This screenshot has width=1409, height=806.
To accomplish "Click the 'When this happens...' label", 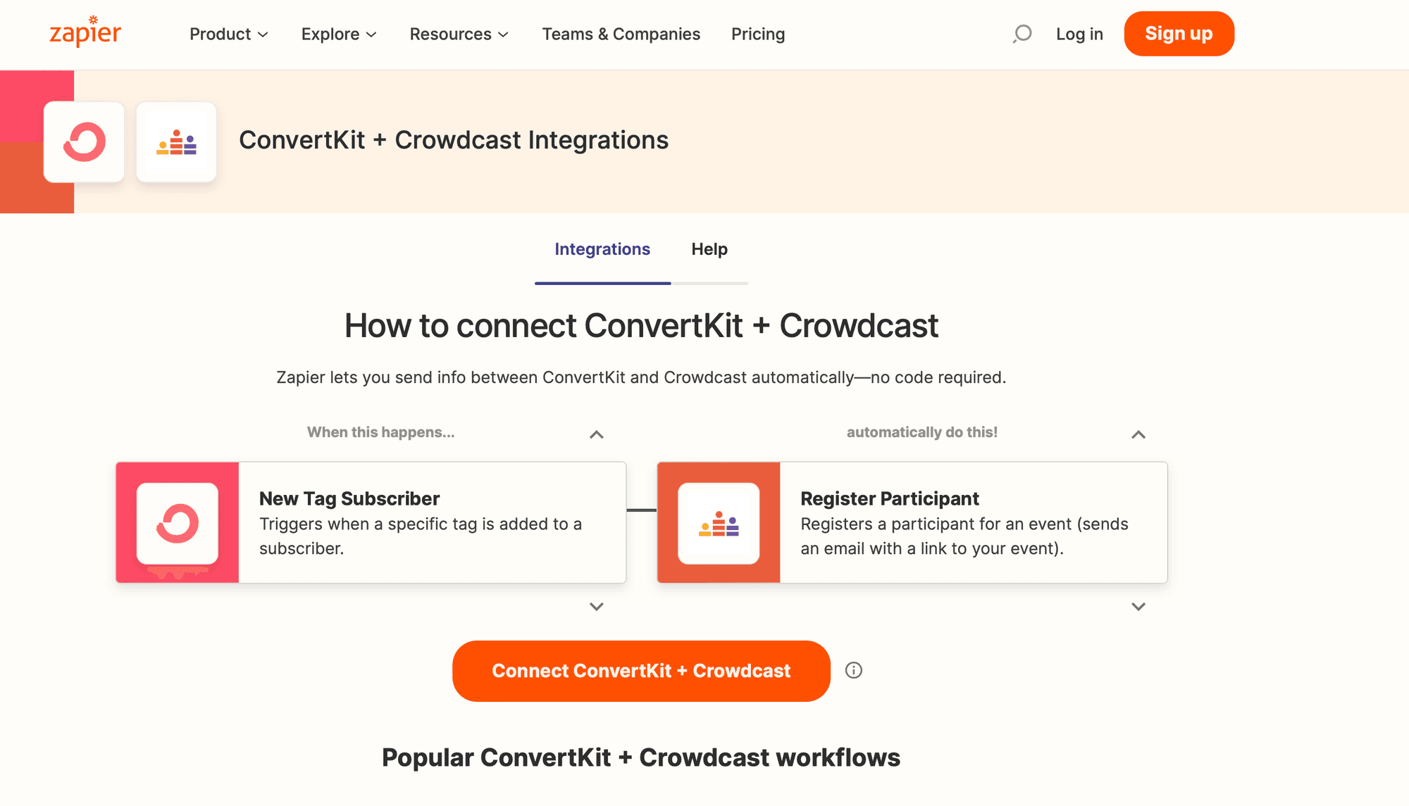I will point(380,432).
